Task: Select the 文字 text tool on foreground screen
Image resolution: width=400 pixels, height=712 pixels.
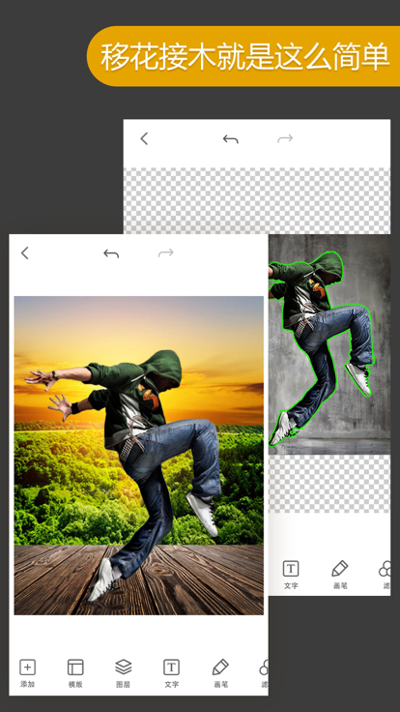Action: [171, 667]
